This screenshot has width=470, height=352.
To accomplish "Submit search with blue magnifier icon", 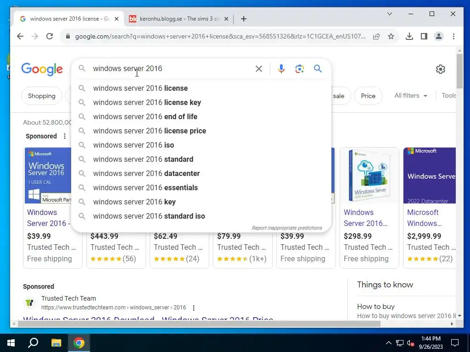I will point(318,69).
